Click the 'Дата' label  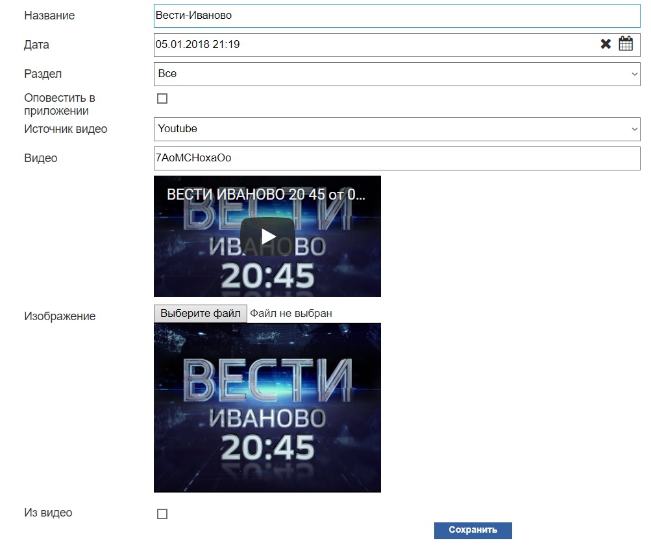click(x=36, y=45)
